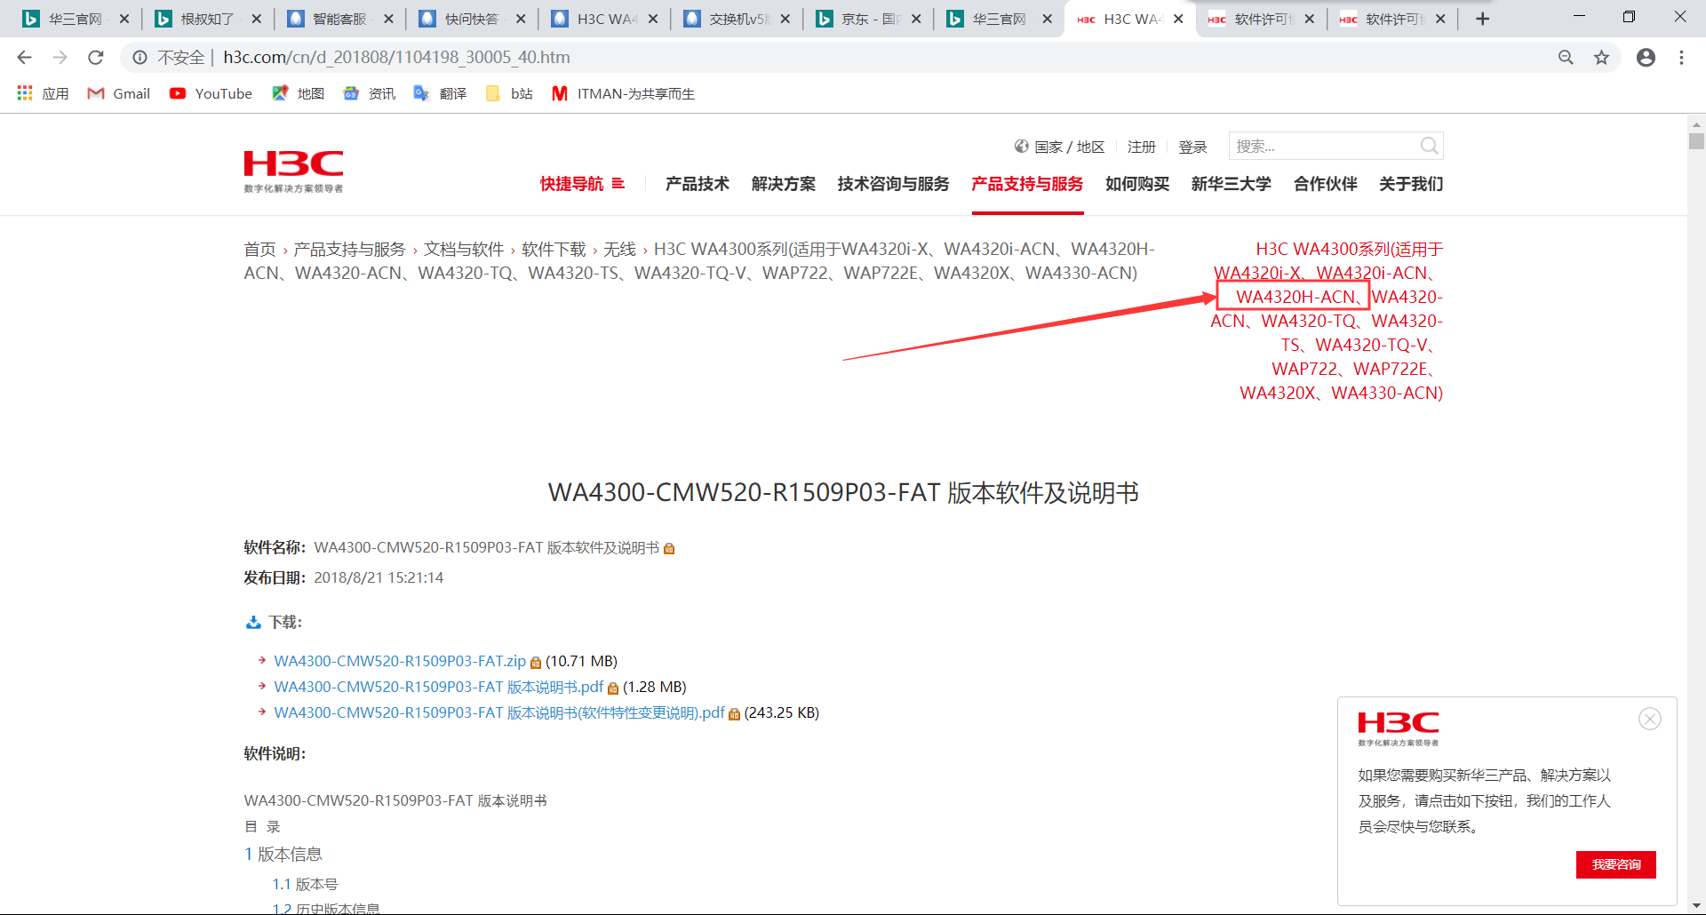The width and height of the screenshot is (1706, 915).
Task: Jump to 1 版本信息 in contents
Action: coord(283,854)
